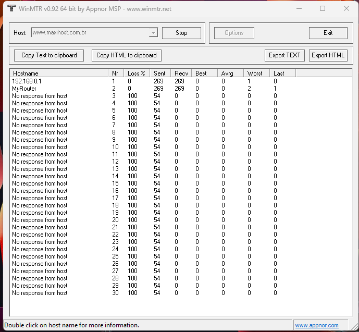Viewport: 359px width, 332px height.
Task: Click the Sent value 269 in 192.168.0.1 row
Action: pyautogui.click(x=158, y=81)
